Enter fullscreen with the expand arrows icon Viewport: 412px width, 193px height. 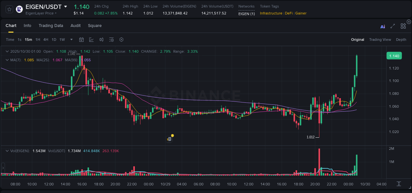point(393,26)
